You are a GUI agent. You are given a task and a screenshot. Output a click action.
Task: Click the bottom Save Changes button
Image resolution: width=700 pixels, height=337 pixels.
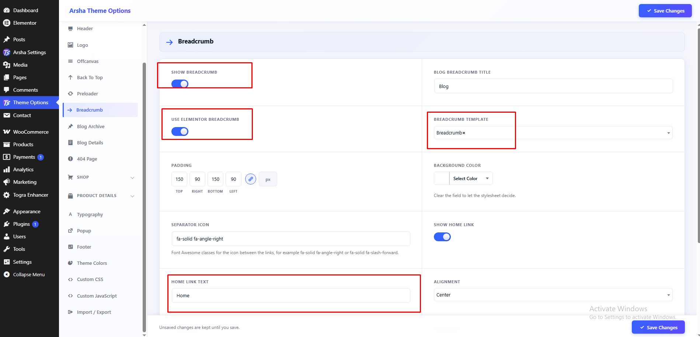coord(658,327)
